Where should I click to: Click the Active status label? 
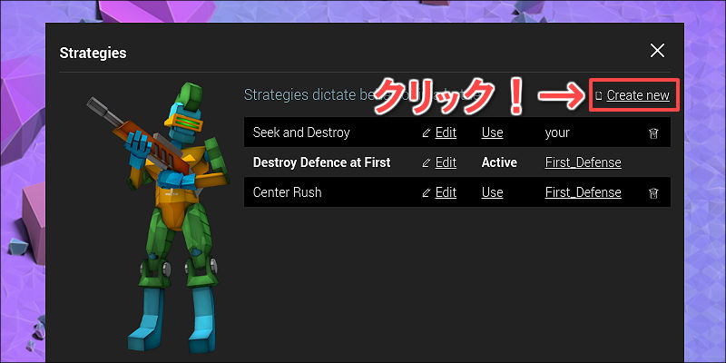click(x=499, y=162)
